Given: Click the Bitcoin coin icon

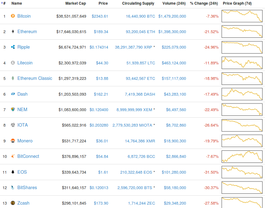Looking at the screenshot, I should coord(13,16).
